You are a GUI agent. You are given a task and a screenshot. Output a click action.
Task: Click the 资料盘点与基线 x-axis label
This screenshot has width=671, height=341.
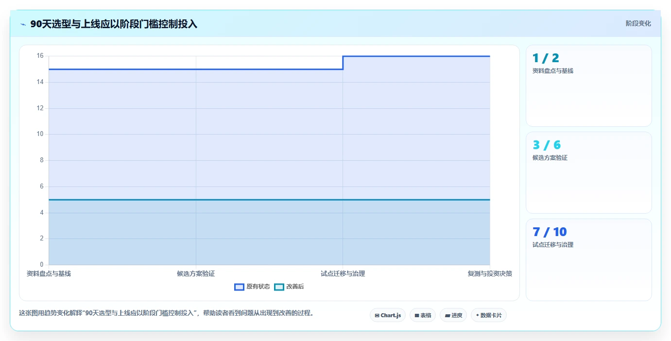point(49,274)
